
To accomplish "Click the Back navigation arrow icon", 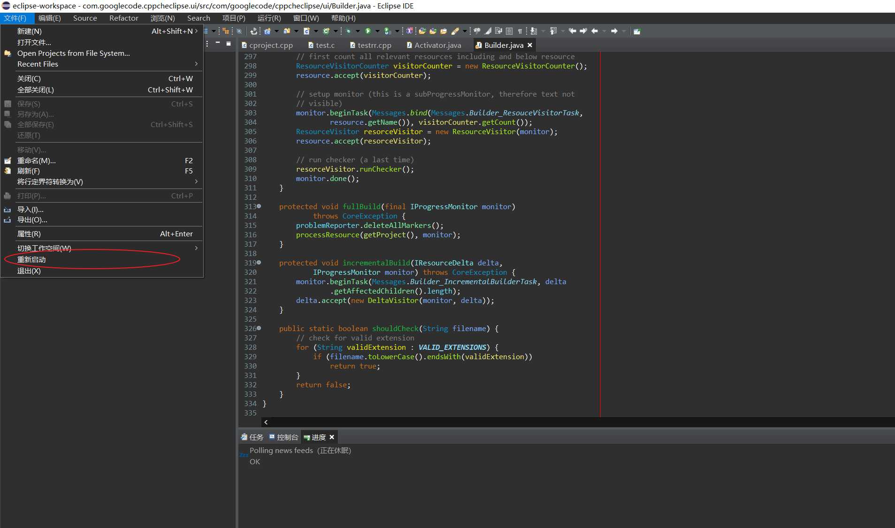I will (x=595, y=31).
